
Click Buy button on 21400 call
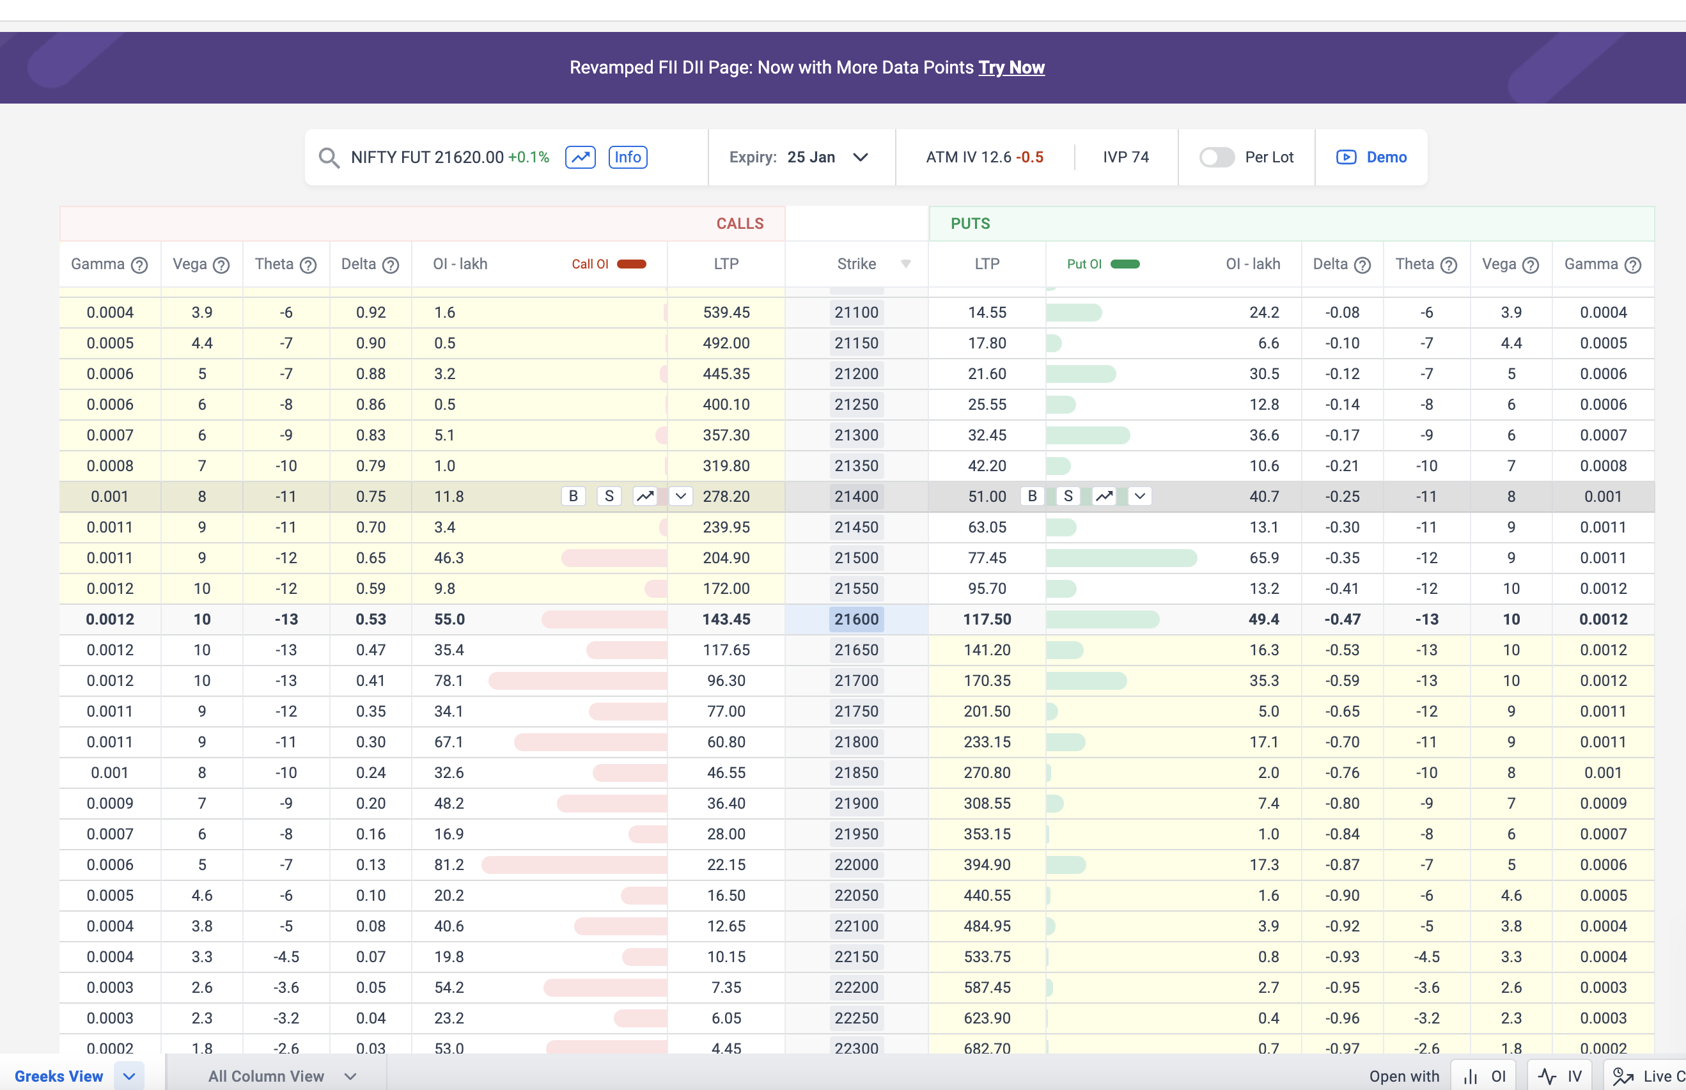click(x=574, y=496)
